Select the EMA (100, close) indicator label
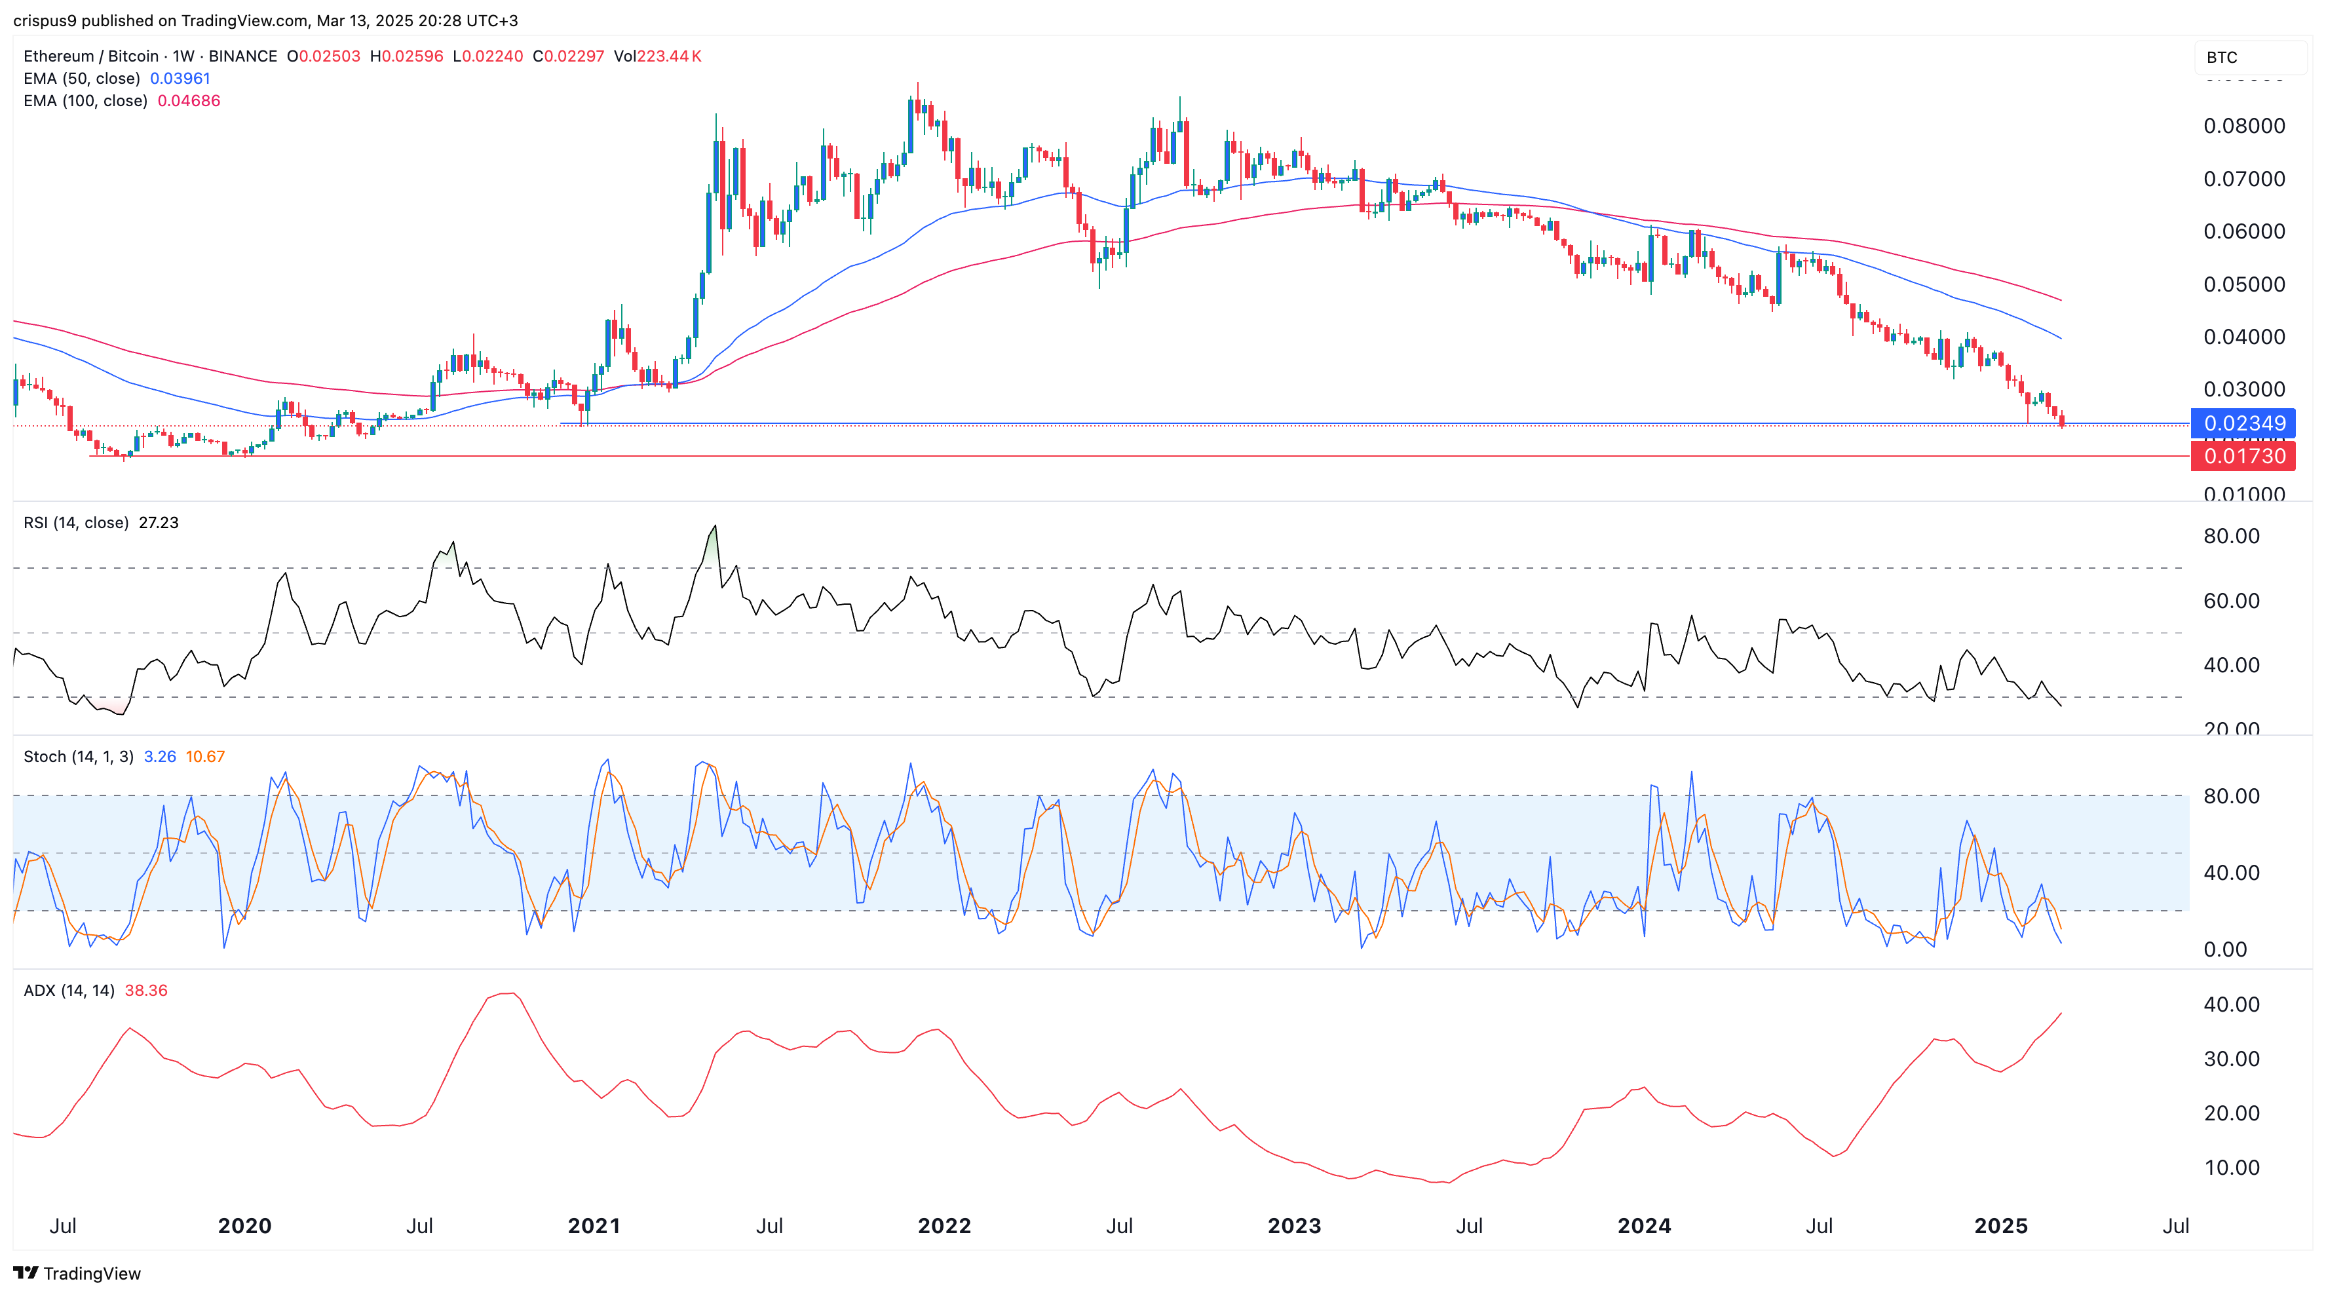Screen dimensions: 2326x1296 click(x=85, y=101)
